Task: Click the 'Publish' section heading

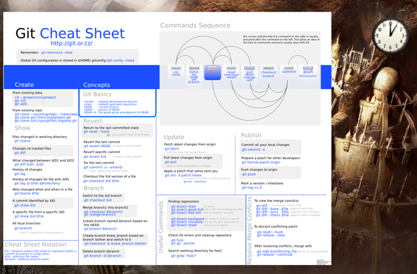Action: [251, 135]
